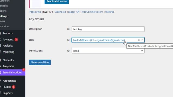Image resolution: width=173 pixels, height=97 pixels.
Task: Click the help icon beside User
Action: point(68,40)
